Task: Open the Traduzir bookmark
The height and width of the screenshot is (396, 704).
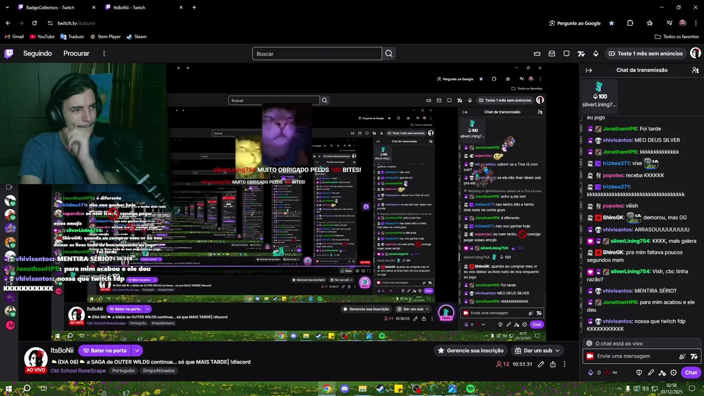Action: point(72,36)
